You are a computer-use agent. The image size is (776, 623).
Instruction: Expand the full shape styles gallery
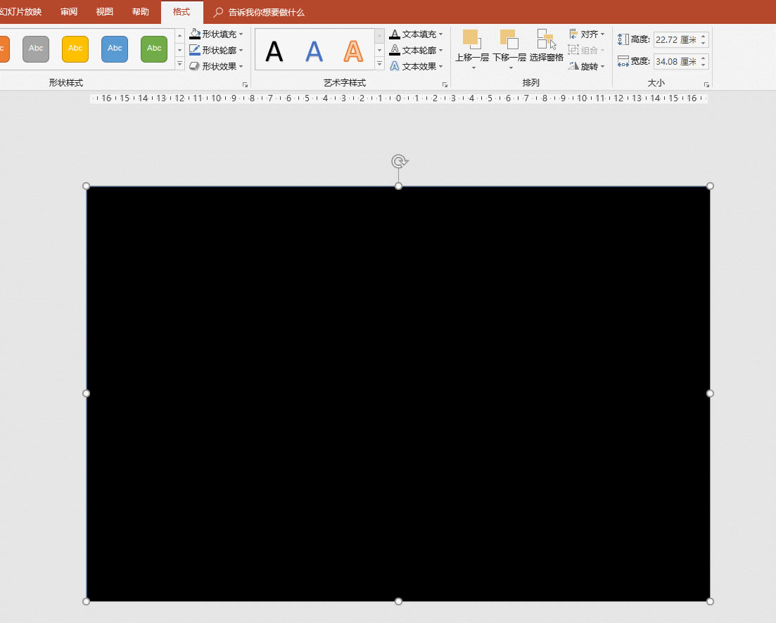[179, 64]
